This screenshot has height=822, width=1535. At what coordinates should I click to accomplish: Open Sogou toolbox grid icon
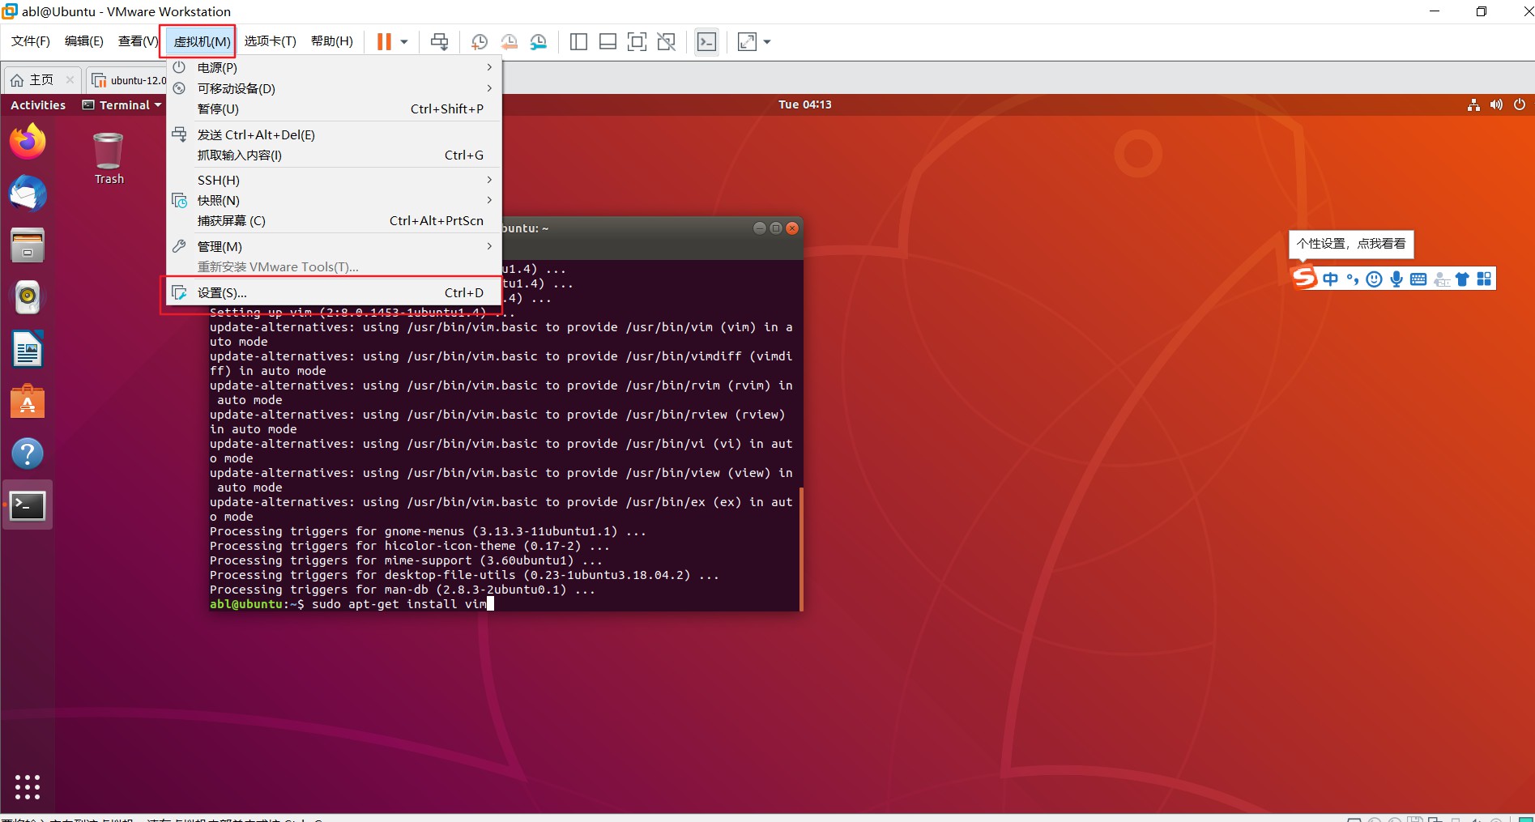1484,279
